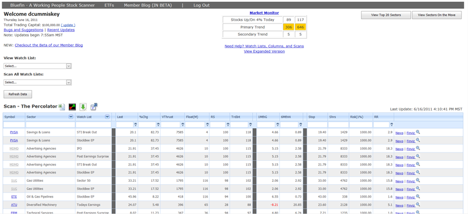Open the ETFs menu item
Screen dimensions: 468x214
coord(109,5)
